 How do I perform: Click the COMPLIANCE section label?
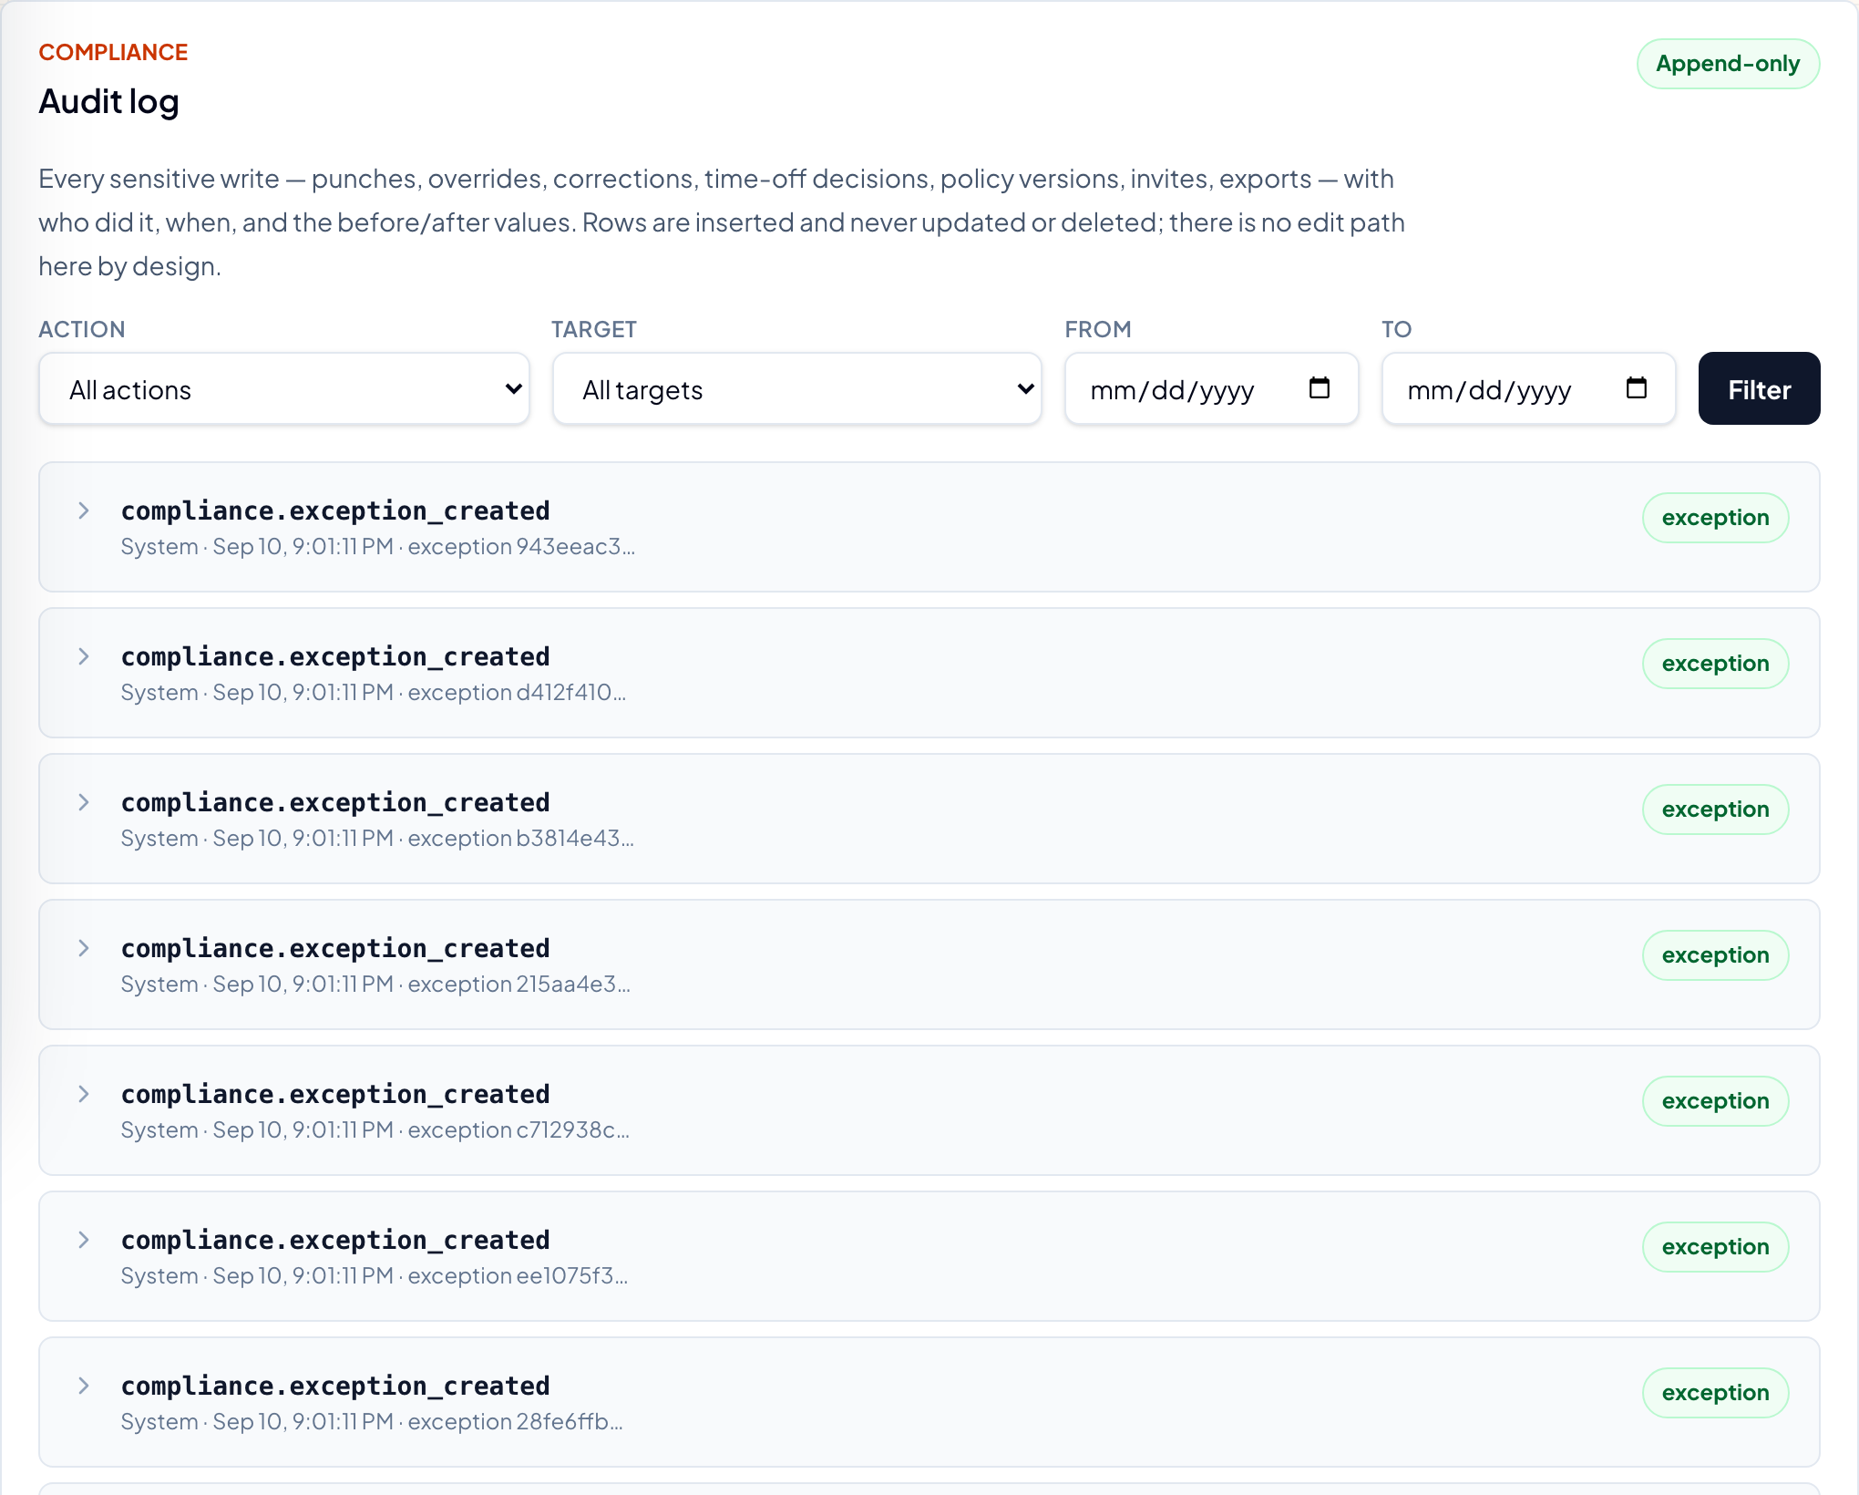(x=113, y=53)
